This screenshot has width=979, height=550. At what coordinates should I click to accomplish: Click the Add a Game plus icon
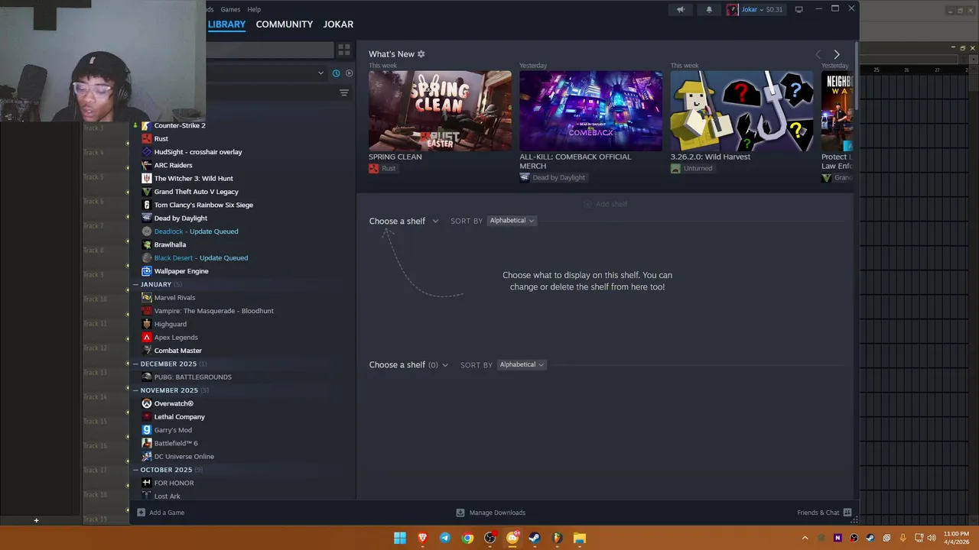click(x=141, y=513)
